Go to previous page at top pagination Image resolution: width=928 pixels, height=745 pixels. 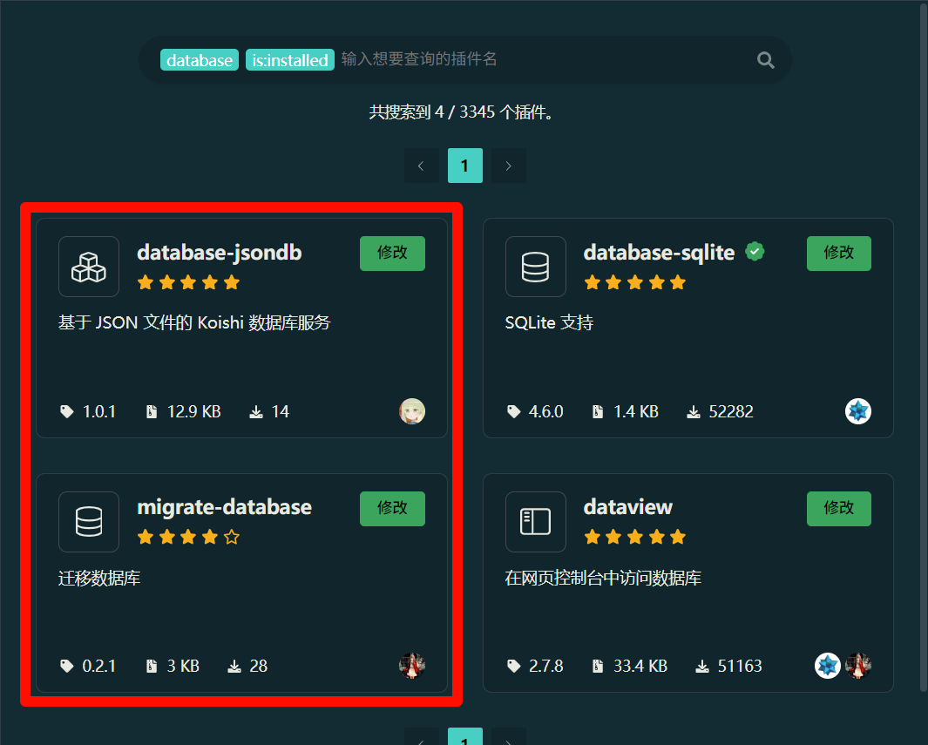(422, 166)
